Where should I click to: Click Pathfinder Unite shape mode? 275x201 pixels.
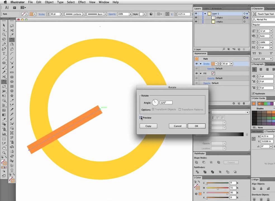tap(196, 162)
